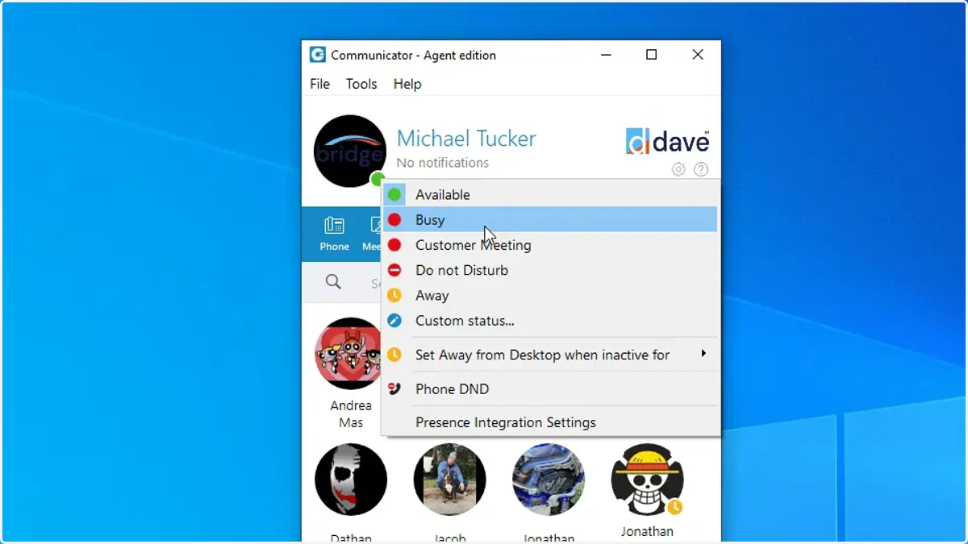Open Jonathan motorcycle photo contact avatar
This screenshot has width=968, height=544.
tap(549, 480)
